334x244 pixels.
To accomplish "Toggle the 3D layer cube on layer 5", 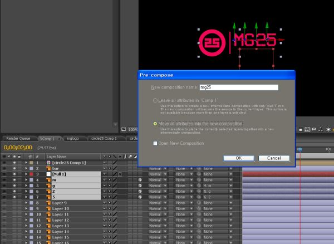I will (140, 197).
